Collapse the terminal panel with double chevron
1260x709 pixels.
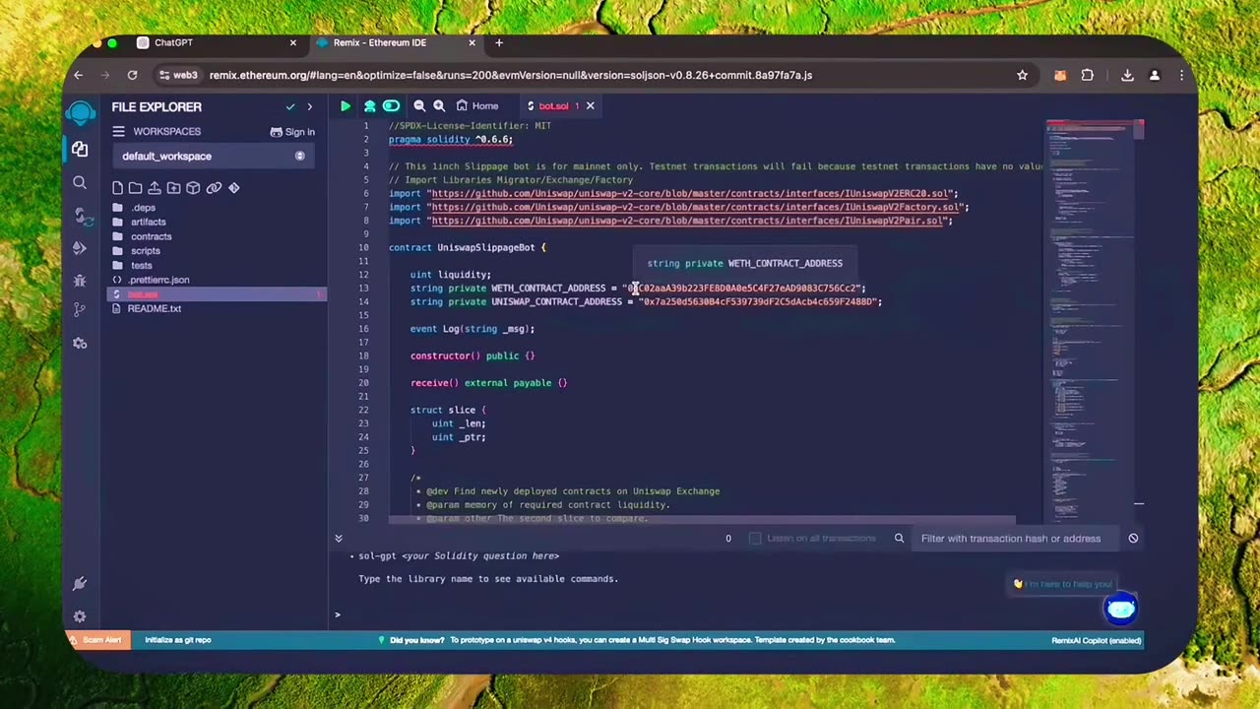pyautogui.click(x=339, y=539)
